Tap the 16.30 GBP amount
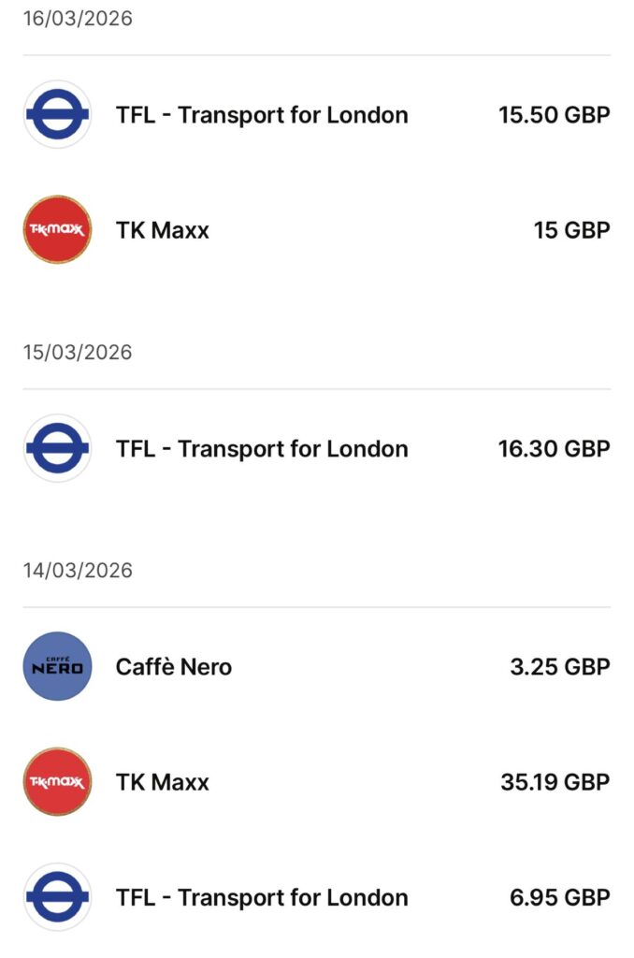 tap(554, 449)
